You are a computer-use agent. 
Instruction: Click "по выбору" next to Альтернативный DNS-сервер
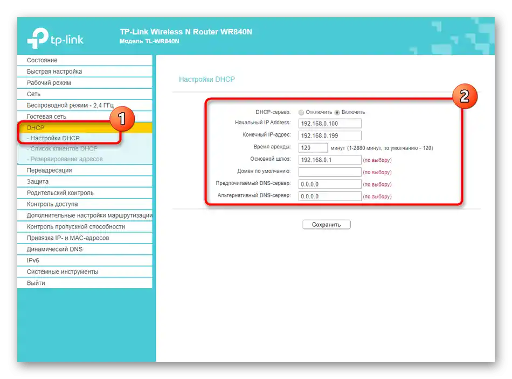tap(377, 197)
